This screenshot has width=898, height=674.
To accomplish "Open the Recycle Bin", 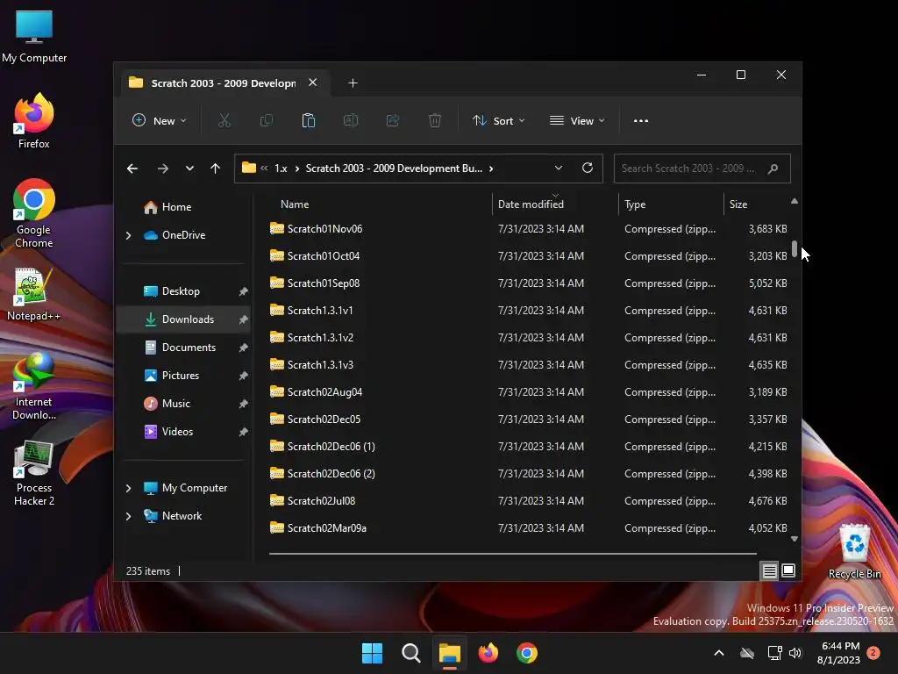I will pos(854,551).
